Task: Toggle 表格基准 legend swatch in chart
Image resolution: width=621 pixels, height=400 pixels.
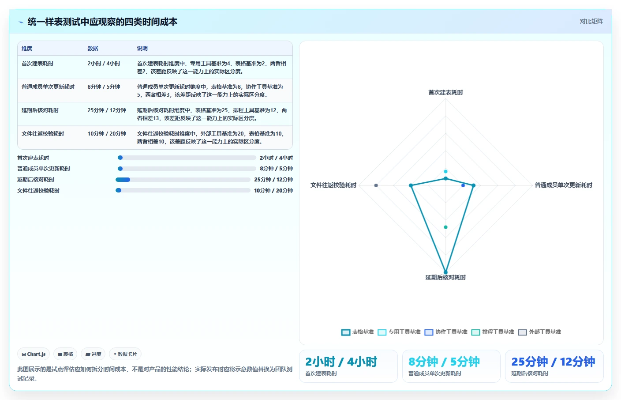Action: pyautogui.click(x=346, y=332)
